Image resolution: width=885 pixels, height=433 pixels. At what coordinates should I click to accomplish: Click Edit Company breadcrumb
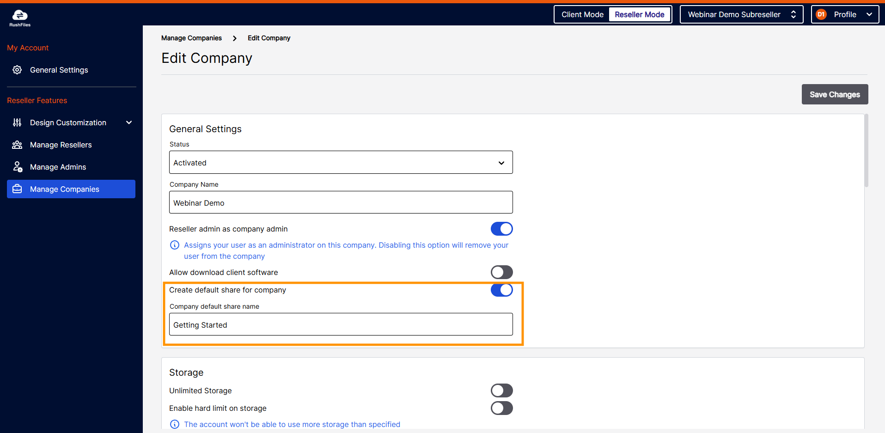(x=269, y=38)
